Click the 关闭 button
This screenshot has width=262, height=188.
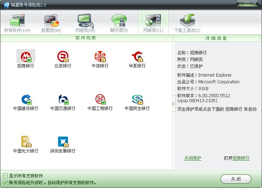[236, 179]
